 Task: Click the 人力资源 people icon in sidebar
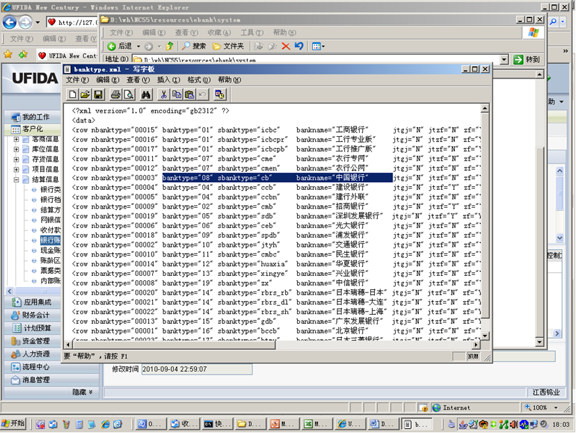pos(15,354)
